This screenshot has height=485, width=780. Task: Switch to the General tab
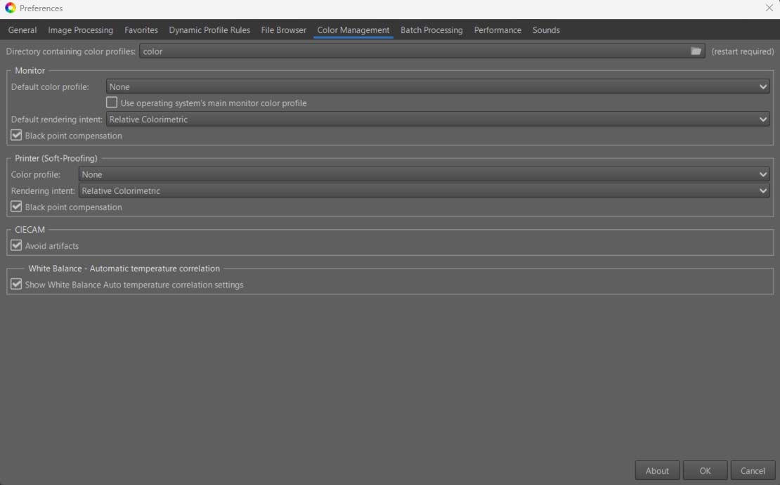(22, 30)
